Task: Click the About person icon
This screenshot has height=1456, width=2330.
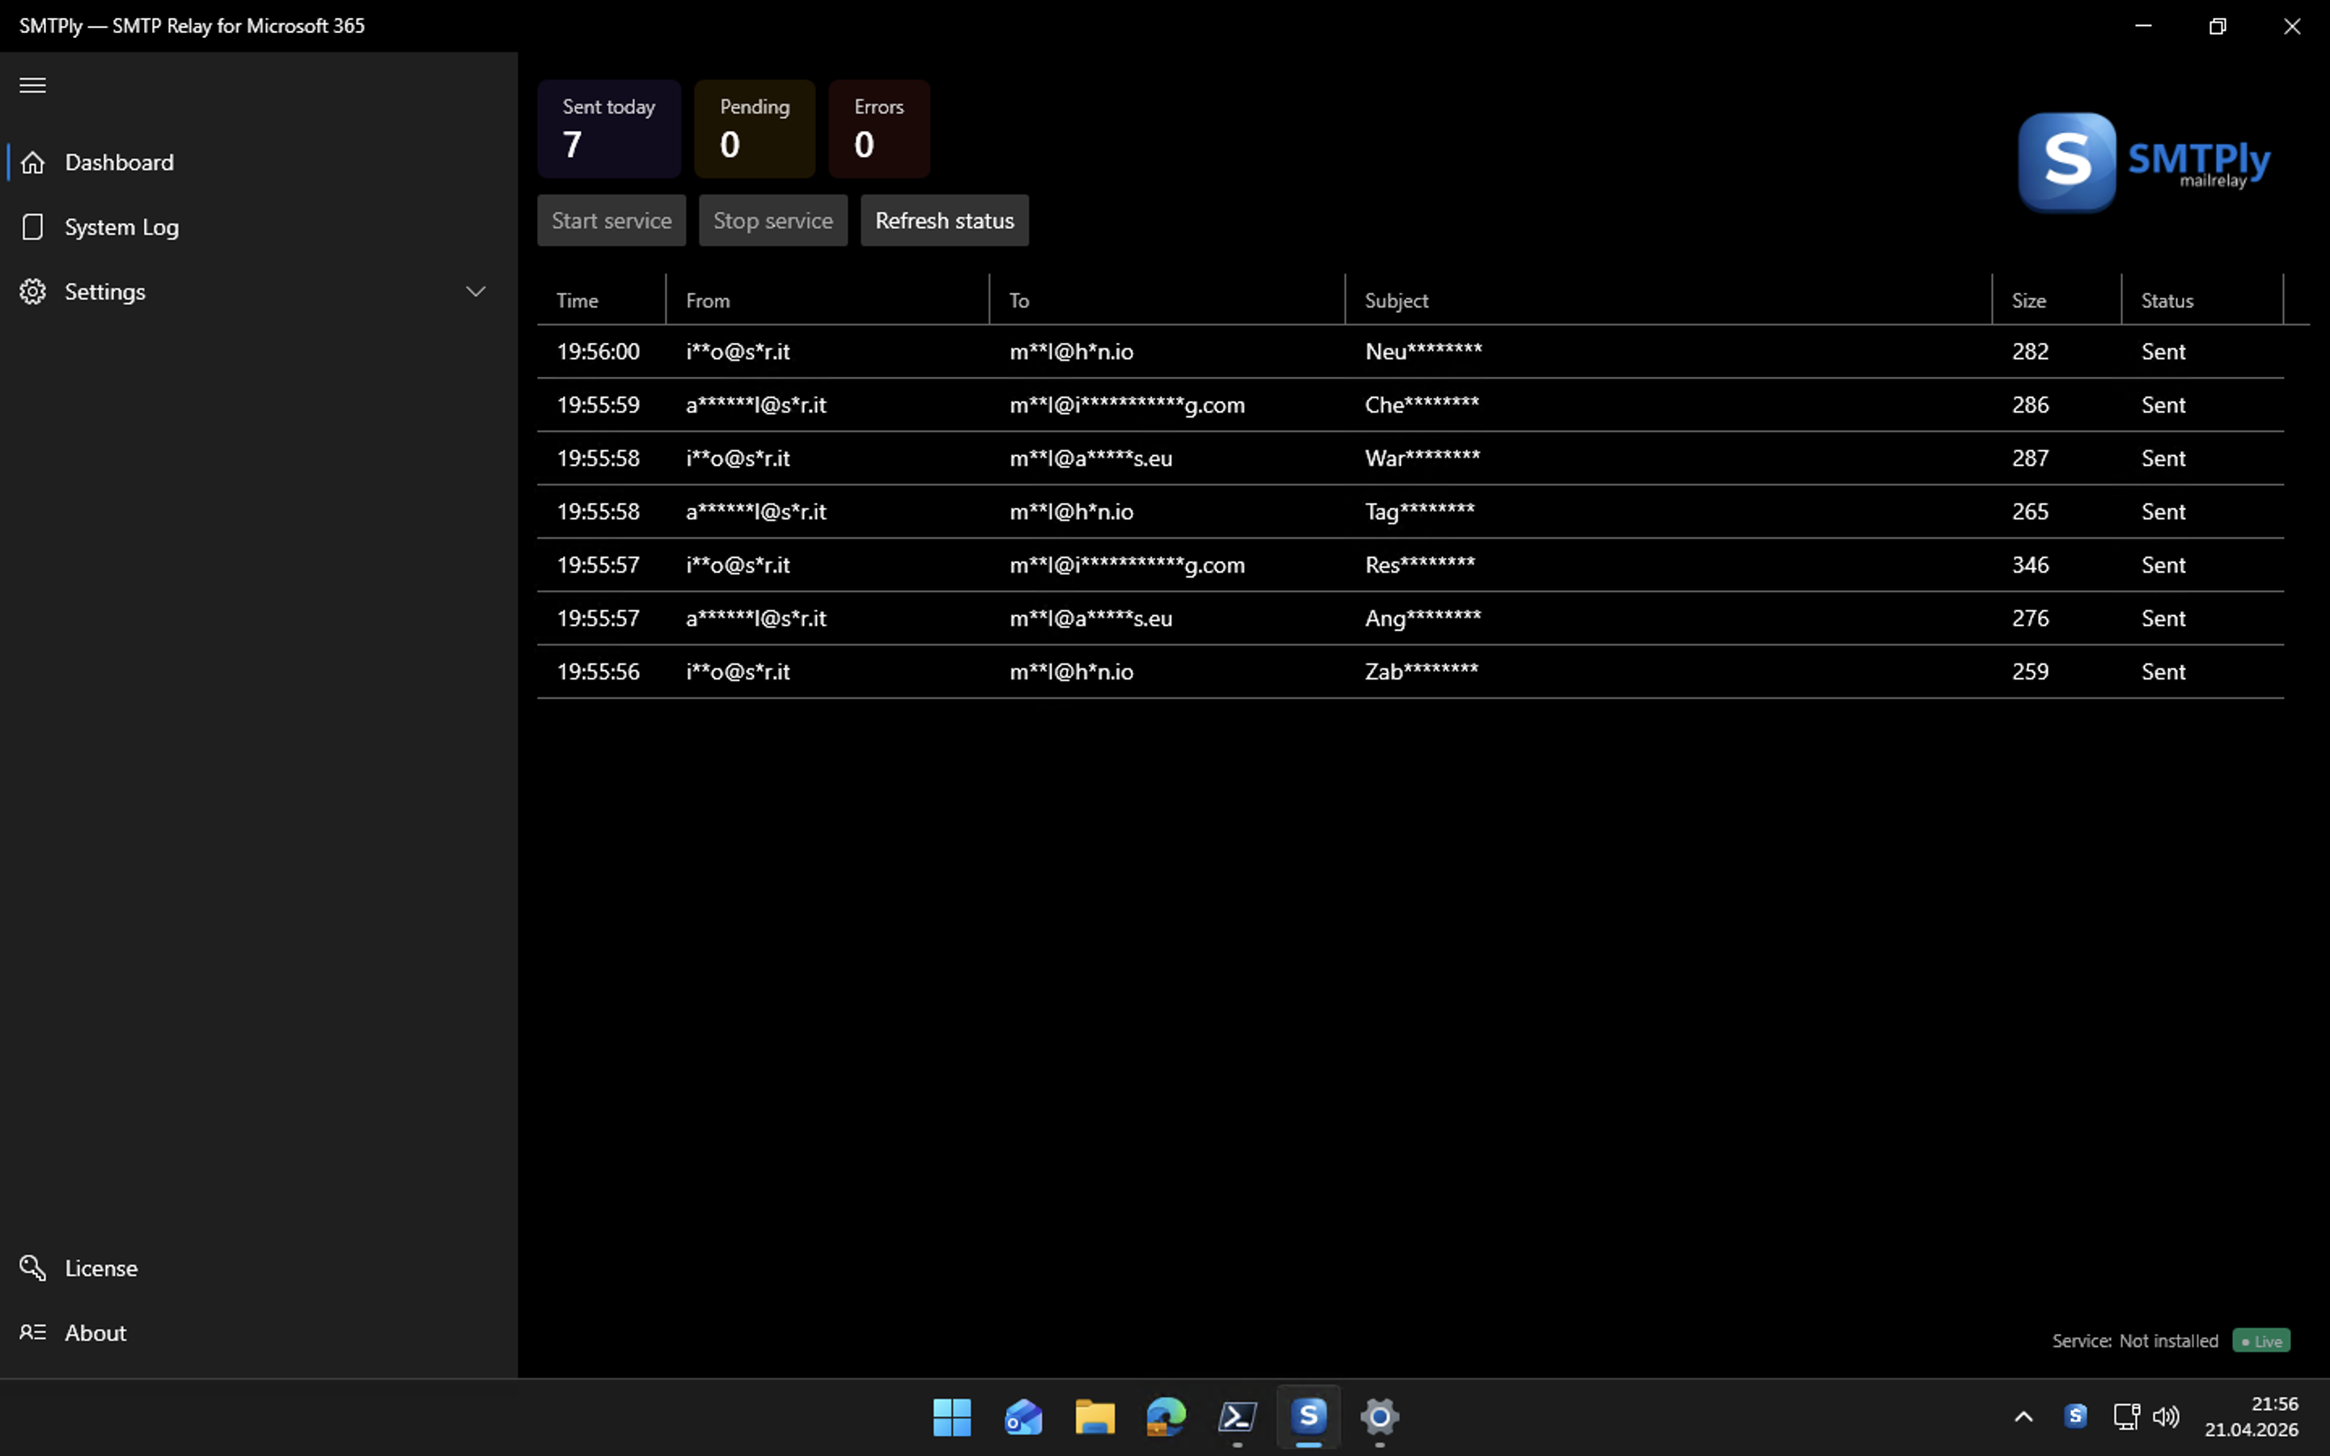Action: (32, 1331)
